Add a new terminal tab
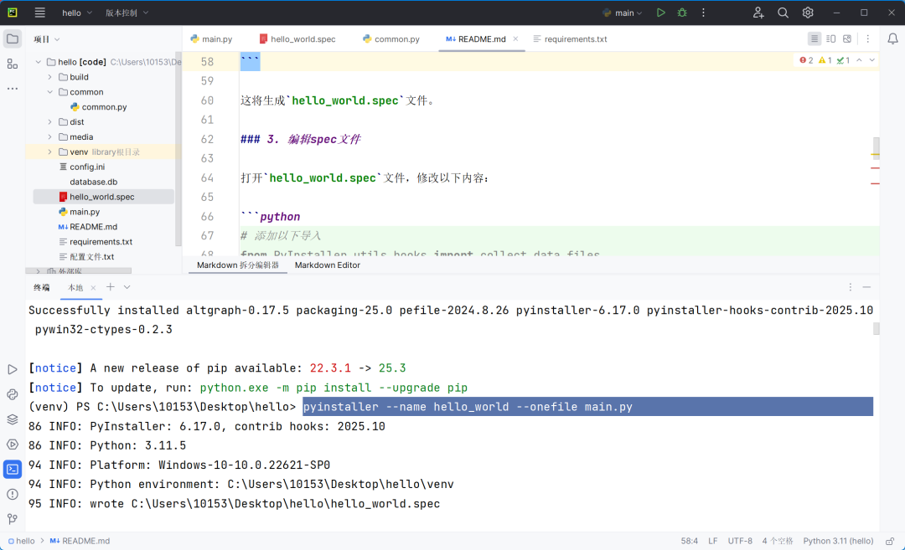The image size is (905, 550). click(x=111, y=286)
